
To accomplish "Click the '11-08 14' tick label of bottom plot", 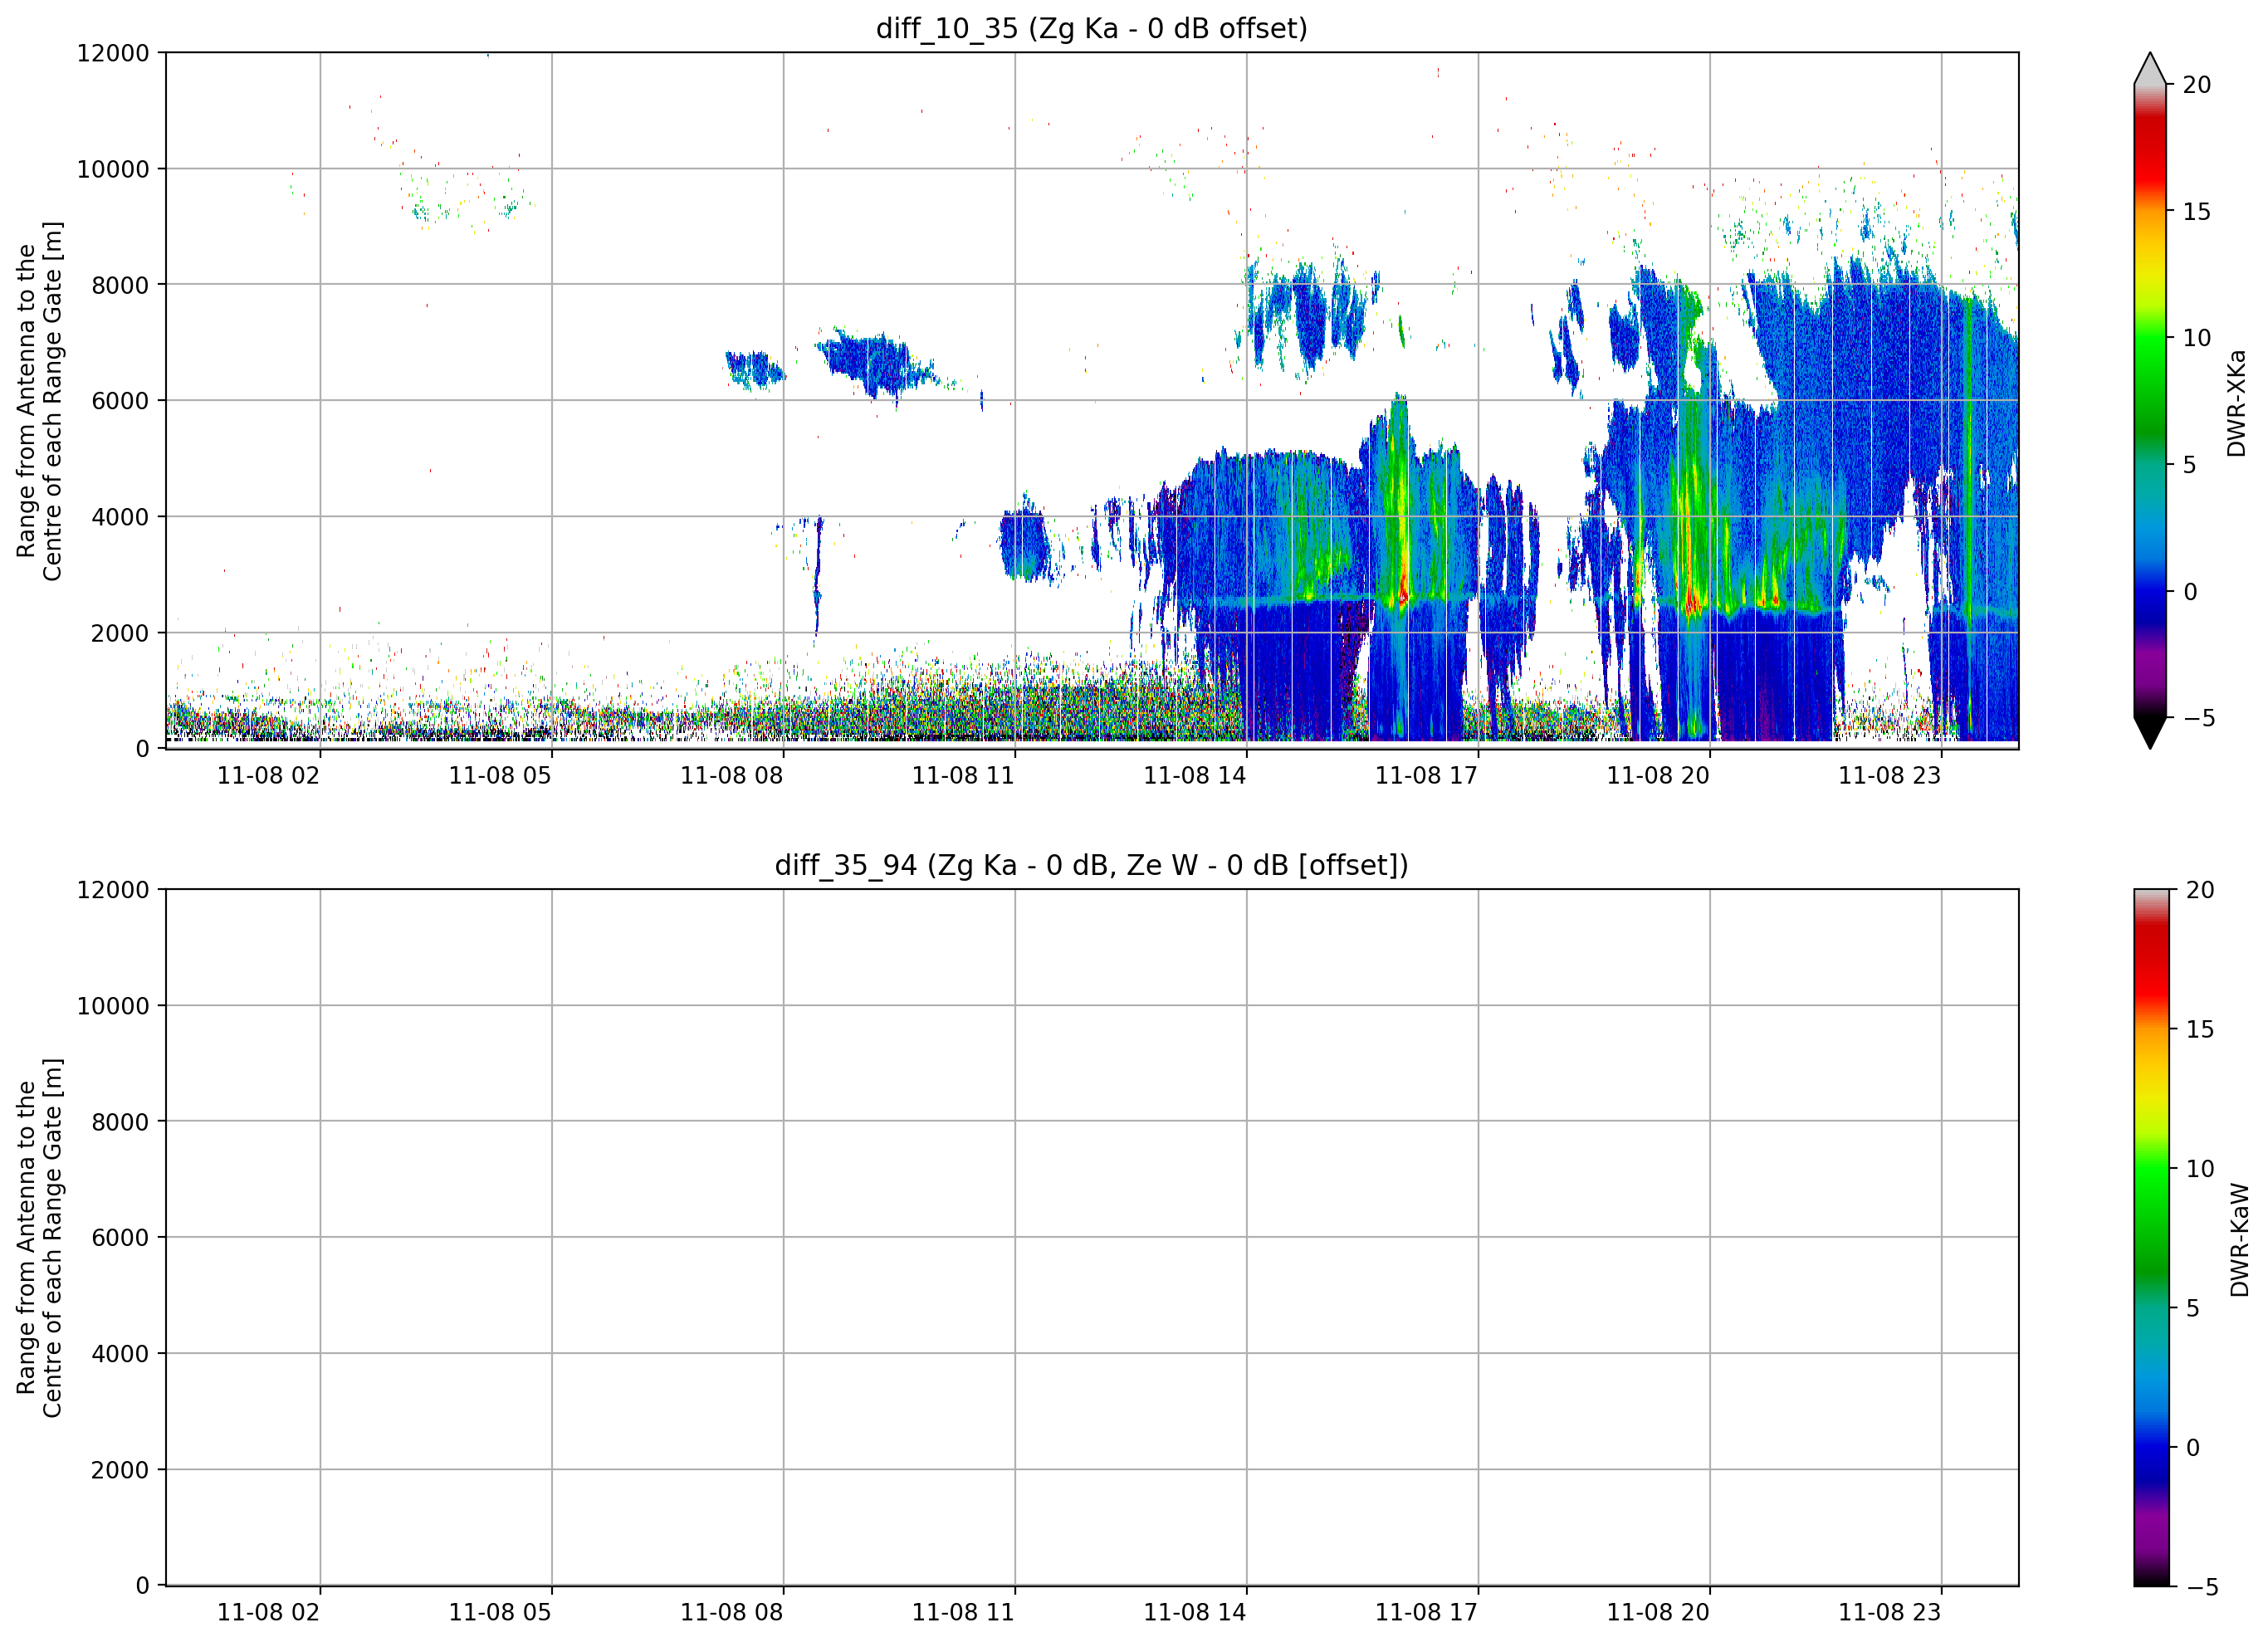I will point(1195,1613).
